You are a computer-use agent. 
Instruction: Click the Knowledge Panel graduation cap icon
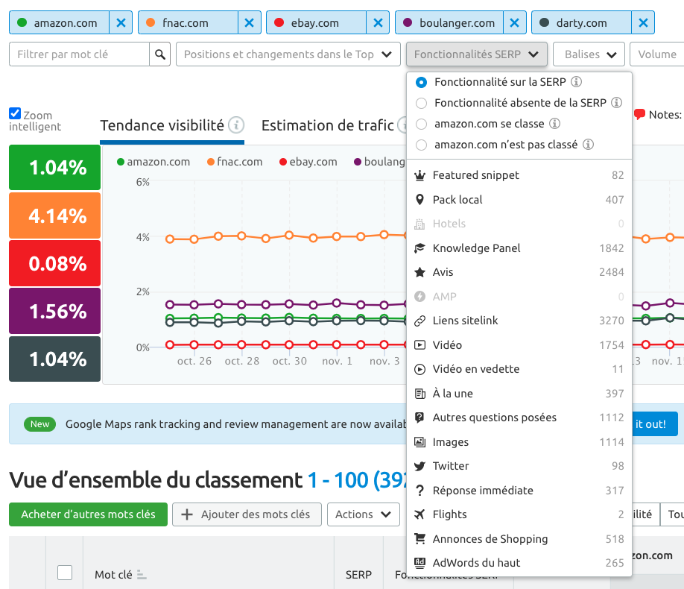(420, 248)
